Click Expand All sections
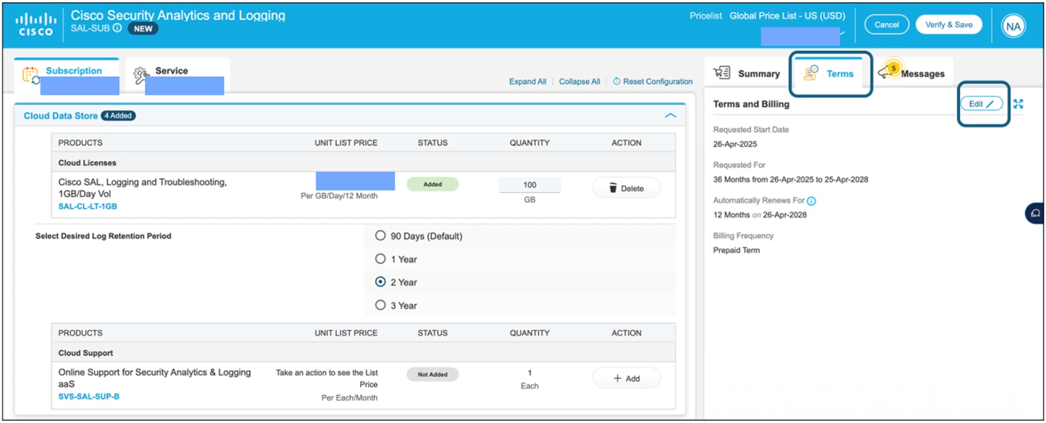The width and height of the screenshot is (1046, 423). tap(528, 82)
